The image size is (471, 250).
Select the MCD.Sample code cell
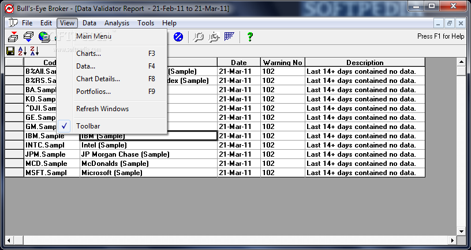pyautogui.click(x=52, y=164)
